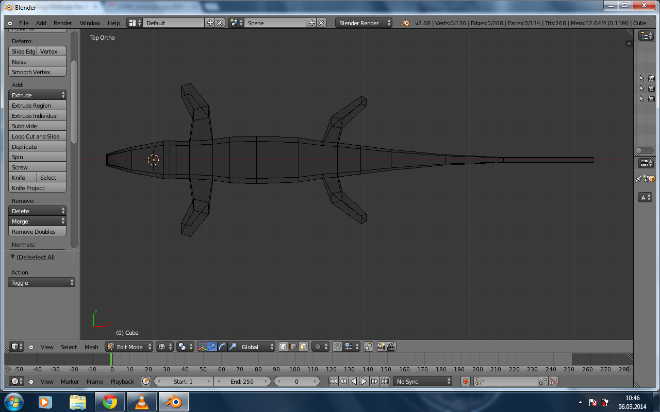
Task: Expand the Blender Render engine dropdown
Action: [x=364, y=23]
